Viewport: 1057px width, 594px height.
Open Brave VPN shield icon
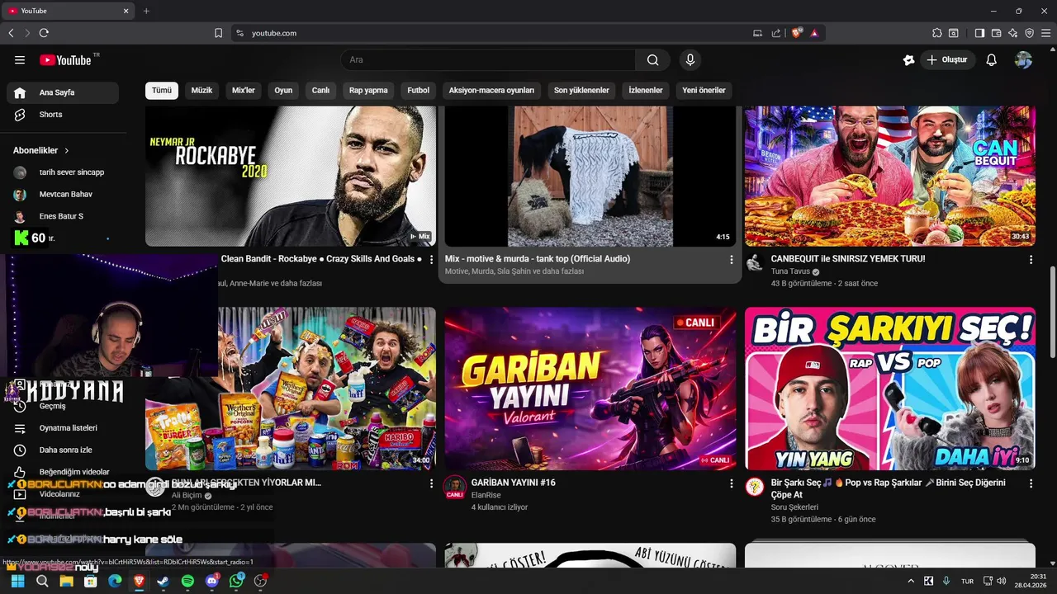(x=1029, y=33)
